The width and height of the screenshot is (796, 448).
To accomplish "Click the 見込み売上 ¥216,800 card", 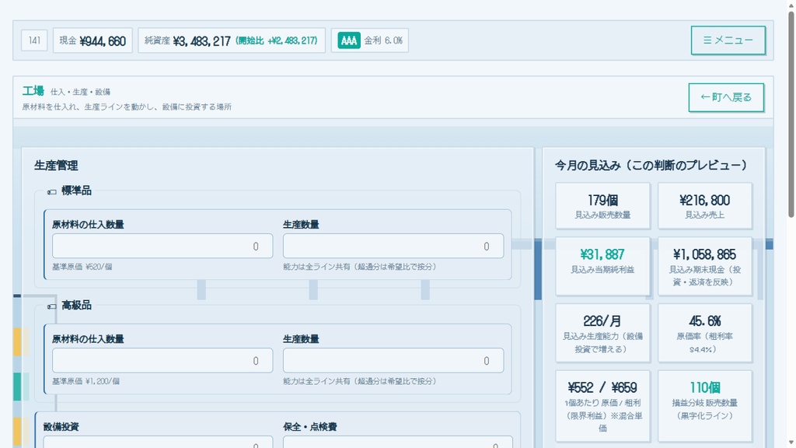I will pyautogui.click(x=705, y=205).
